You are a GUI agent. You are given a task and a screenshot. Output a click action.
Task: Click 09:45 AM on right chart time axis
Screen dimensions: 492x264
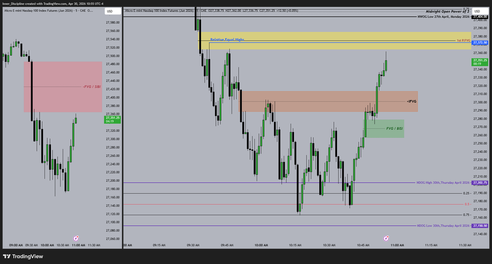coord(227,245)
